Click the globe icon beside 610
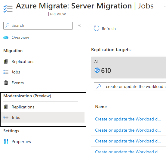 pyautogui.click(x=97, y=70)
